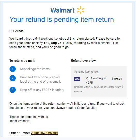Click the 'Your refund is pending item return' heading
Screen dimensions: 136x140
point(62,20)
